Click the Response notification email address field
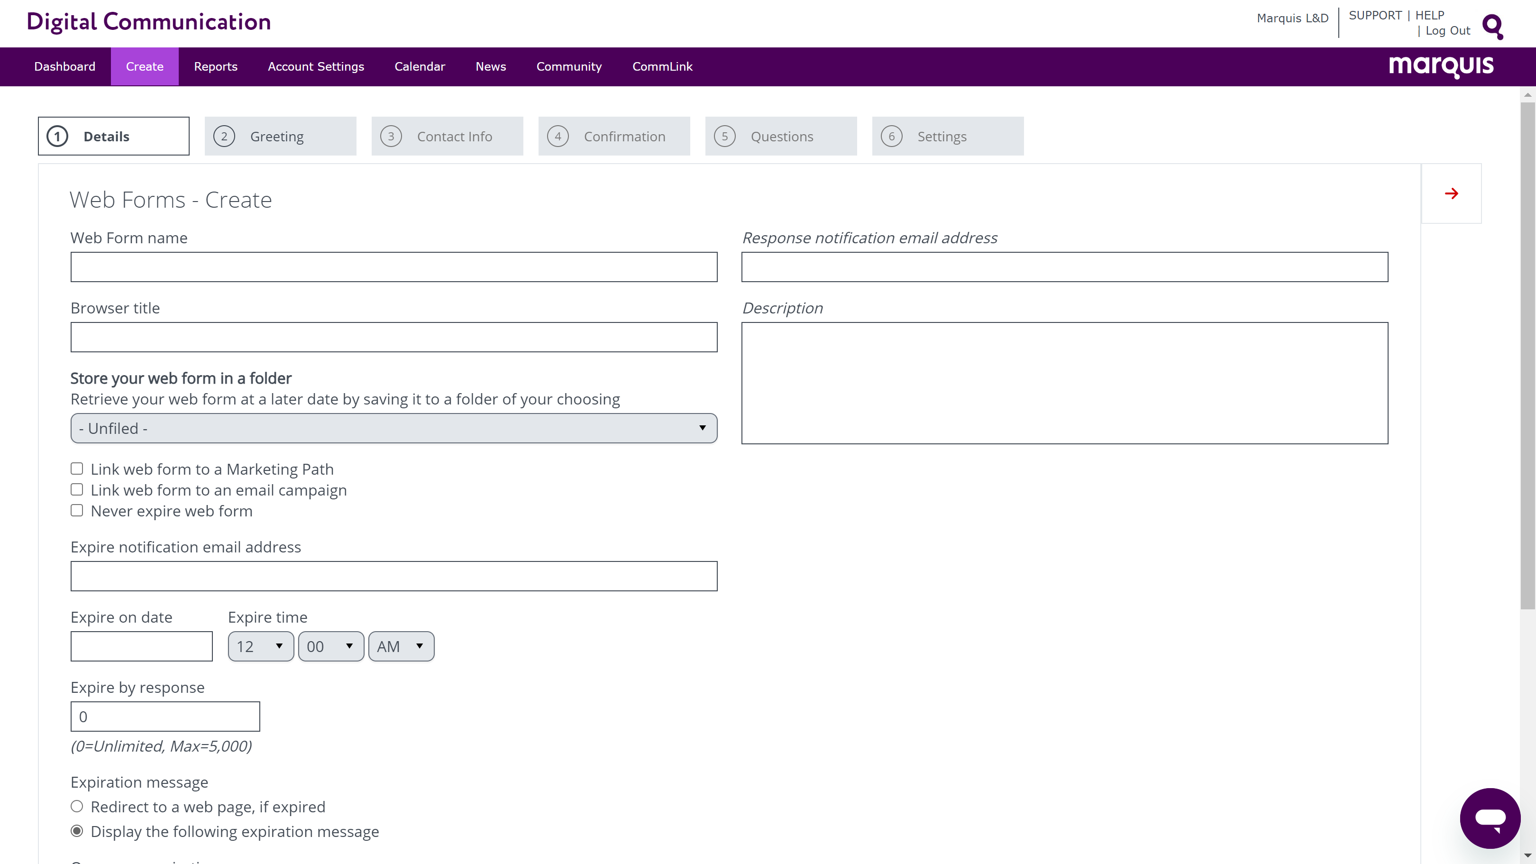This screenshot has width=1536, height=864. pyautogui.click(x=1064, y=267)
